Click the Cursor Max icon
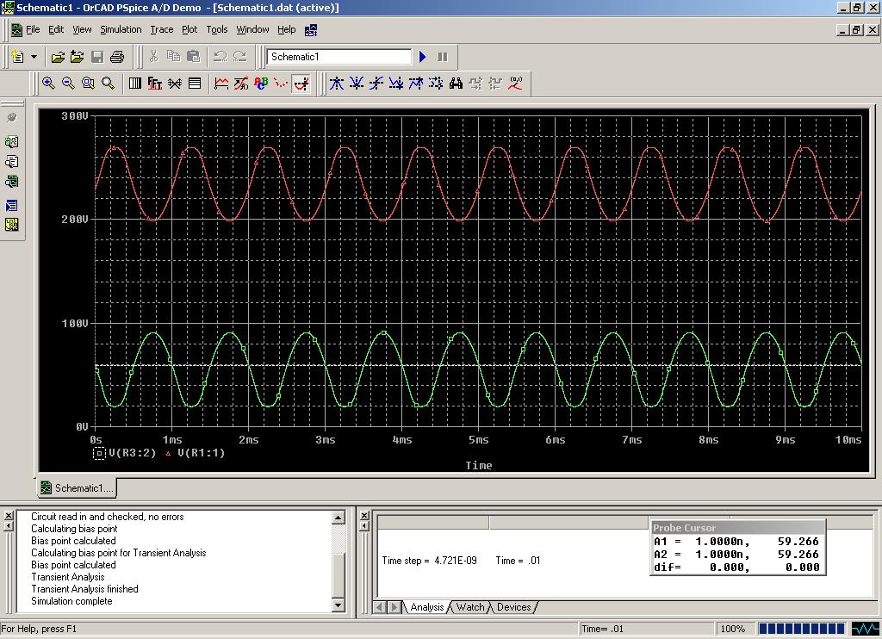882x639 pixels. [416, 84]
